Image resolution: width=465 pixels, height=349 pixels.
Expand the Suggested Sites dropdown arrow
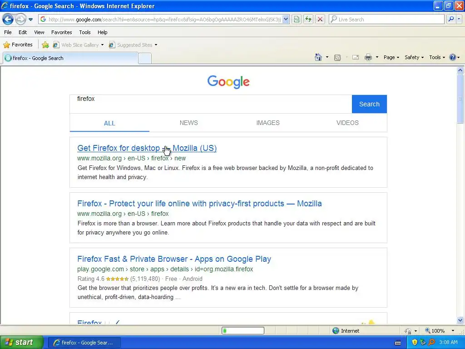[x=156, y=45]
